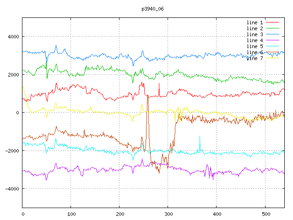293x220 pixels.
Task: Click the x-axis label 200
Action: click(120, 214)
